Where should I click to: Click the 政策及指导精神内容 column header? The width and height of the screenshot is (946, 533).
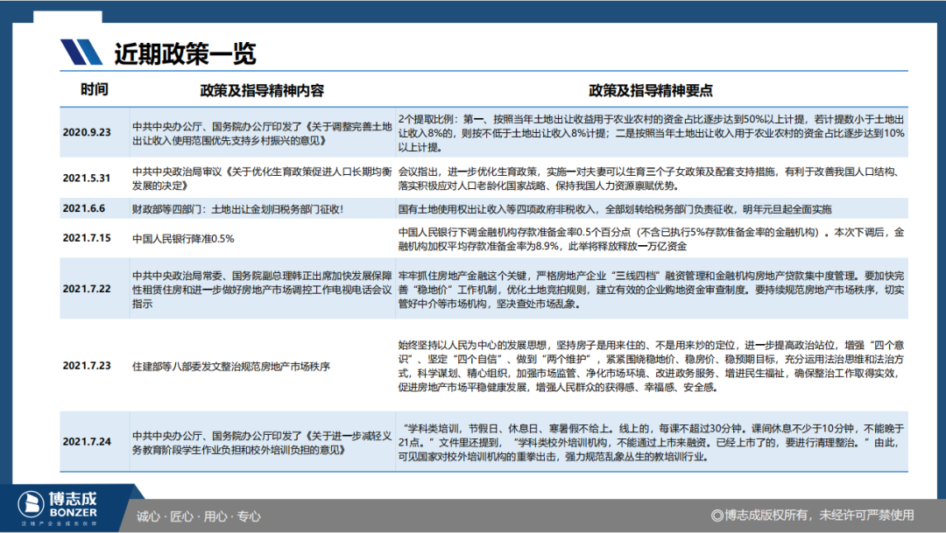pyautogui.click(x=262, y=90)
